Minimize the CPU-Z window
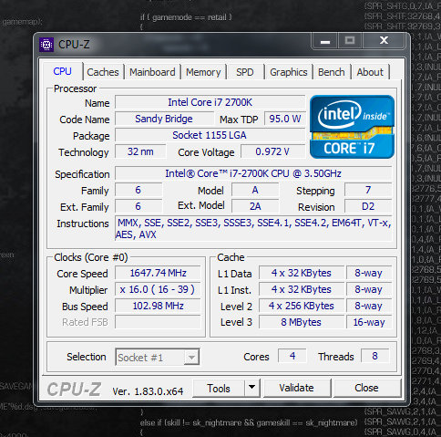This screenshot has height=437, width=441. pyautogui.click(x=325, y=41)
